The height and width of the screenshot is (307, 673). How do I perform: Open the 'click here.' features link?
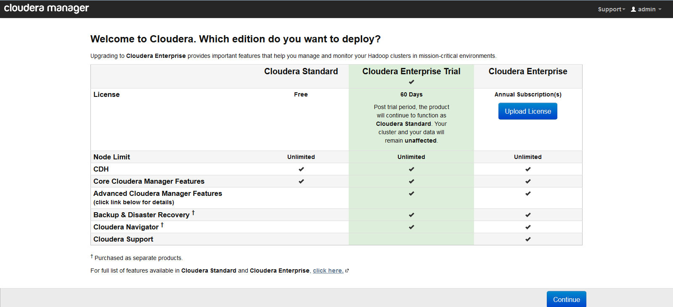328,271
